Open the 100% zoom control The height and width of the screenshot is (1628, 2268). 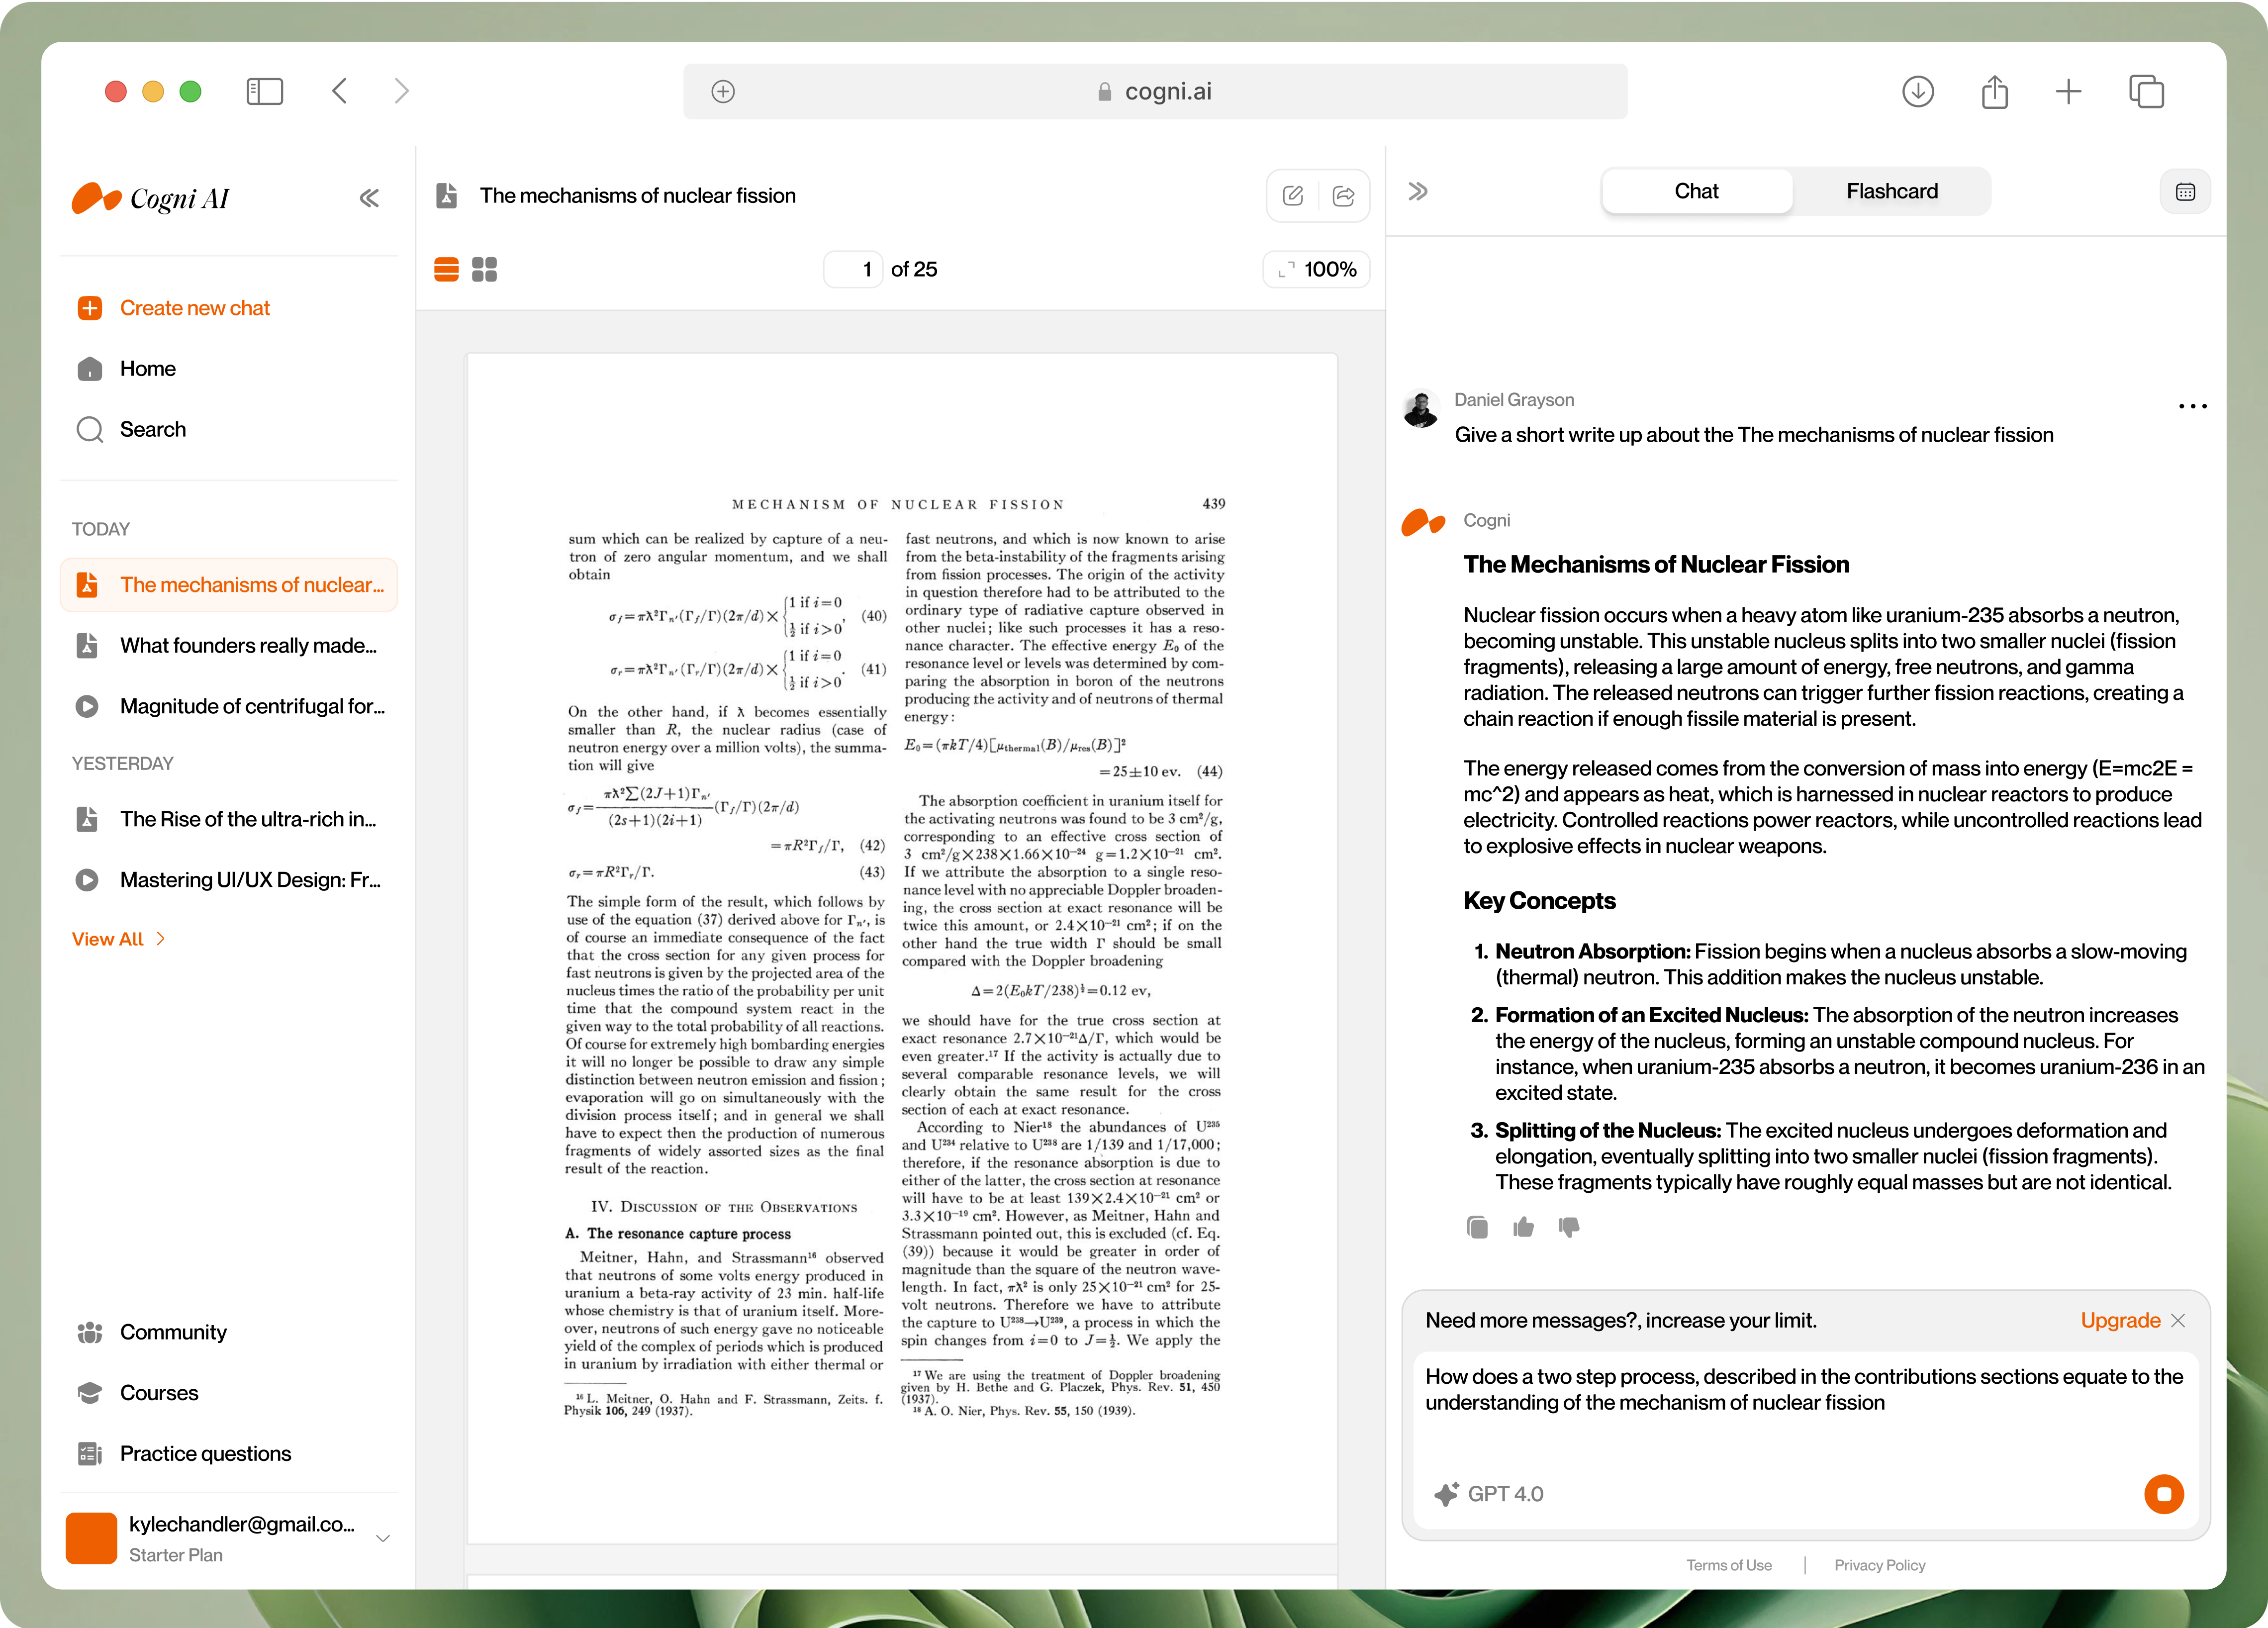(x=1317, y=270)
